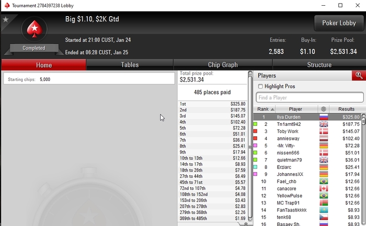The width and height of the screenshot is (366, 226).
Task: Enable the Highlight Pros checkbox
Action: (x=260, y=87)
